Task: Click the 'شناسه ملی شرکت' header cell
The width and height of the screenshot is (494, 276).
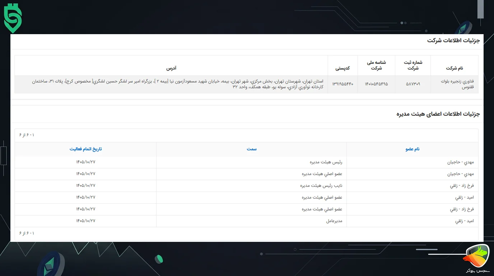Action: click(x=376, y=65)
